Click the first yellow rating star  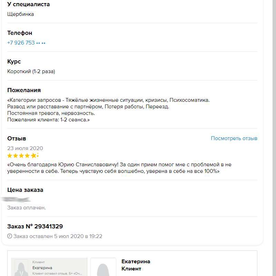point(10,156)
